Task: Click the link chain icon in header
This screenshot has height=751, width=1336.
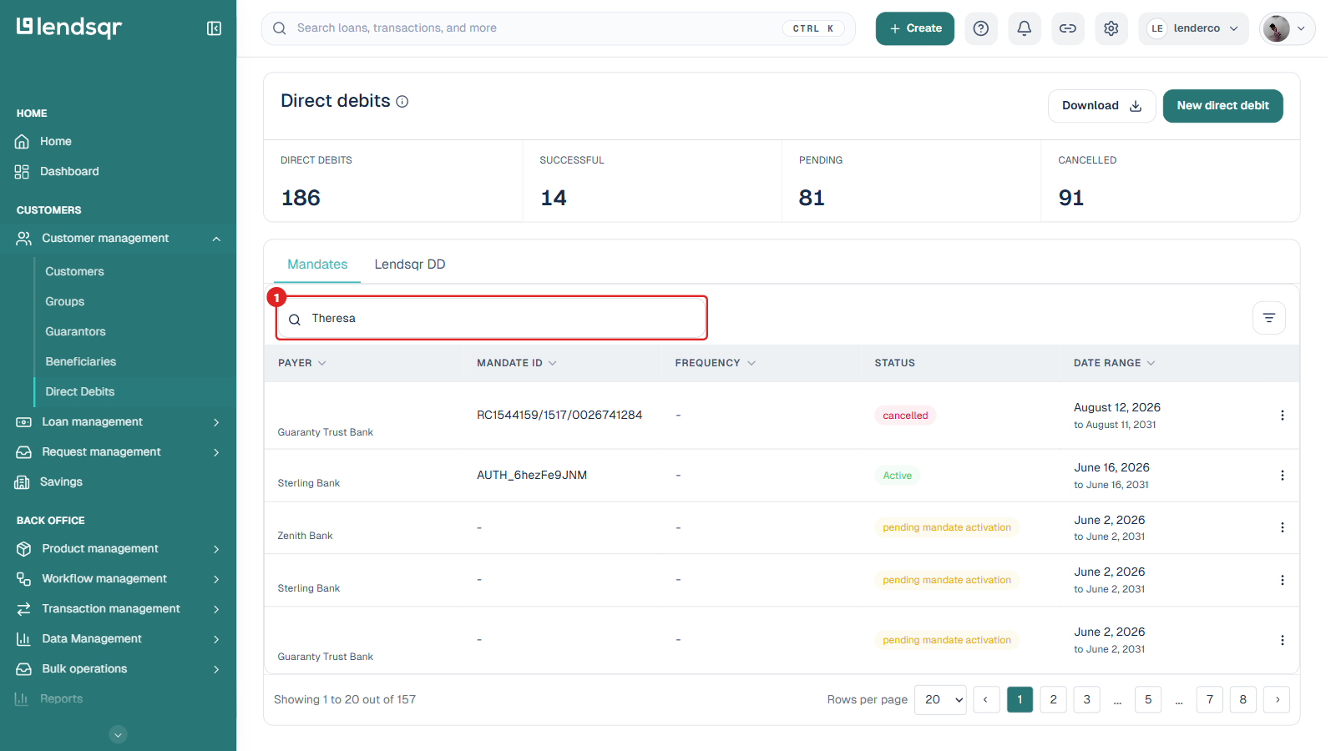Action: click(x=1068, y=28)
